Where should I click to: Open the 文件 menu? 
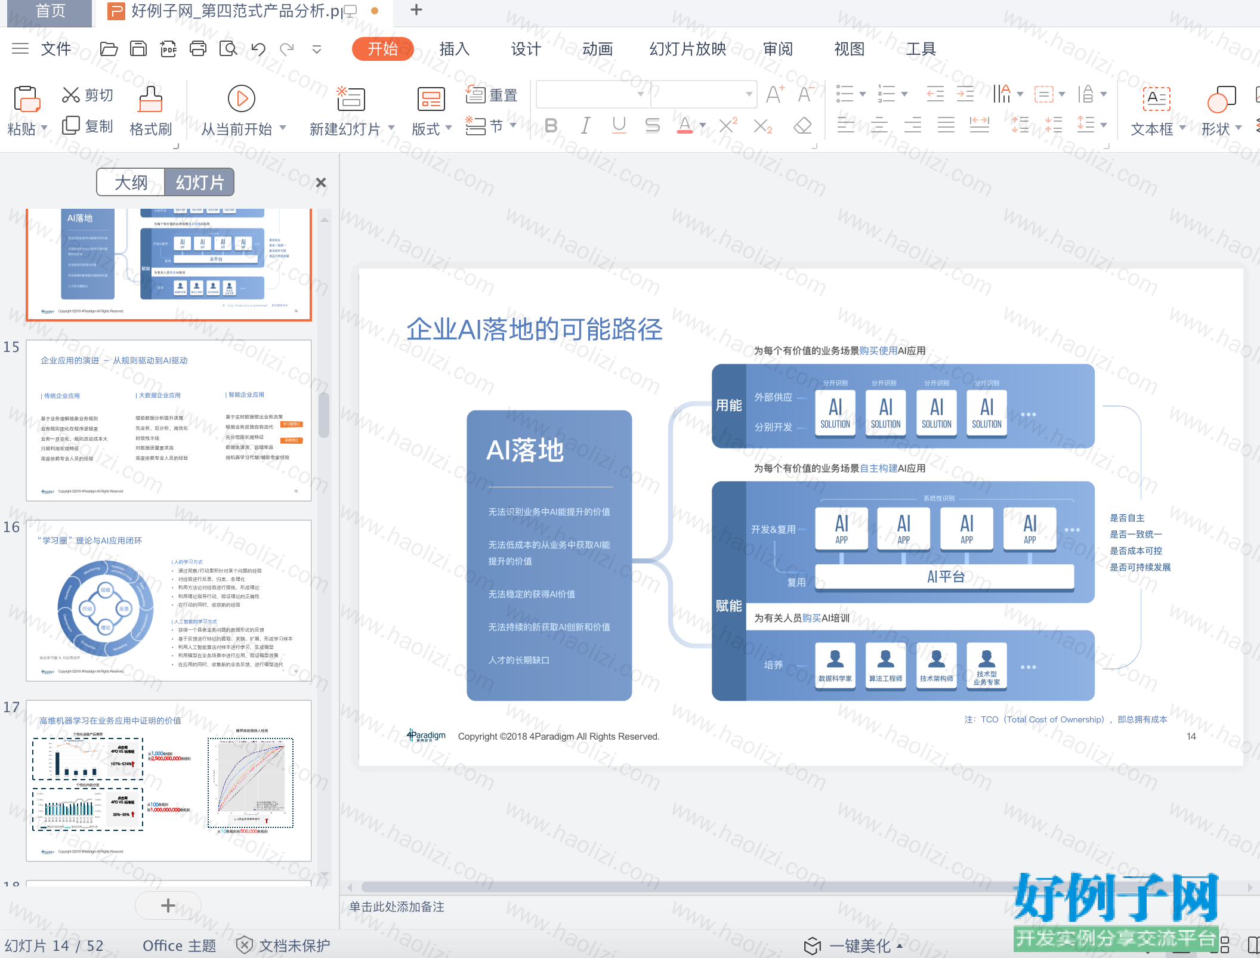coord(56,49)
